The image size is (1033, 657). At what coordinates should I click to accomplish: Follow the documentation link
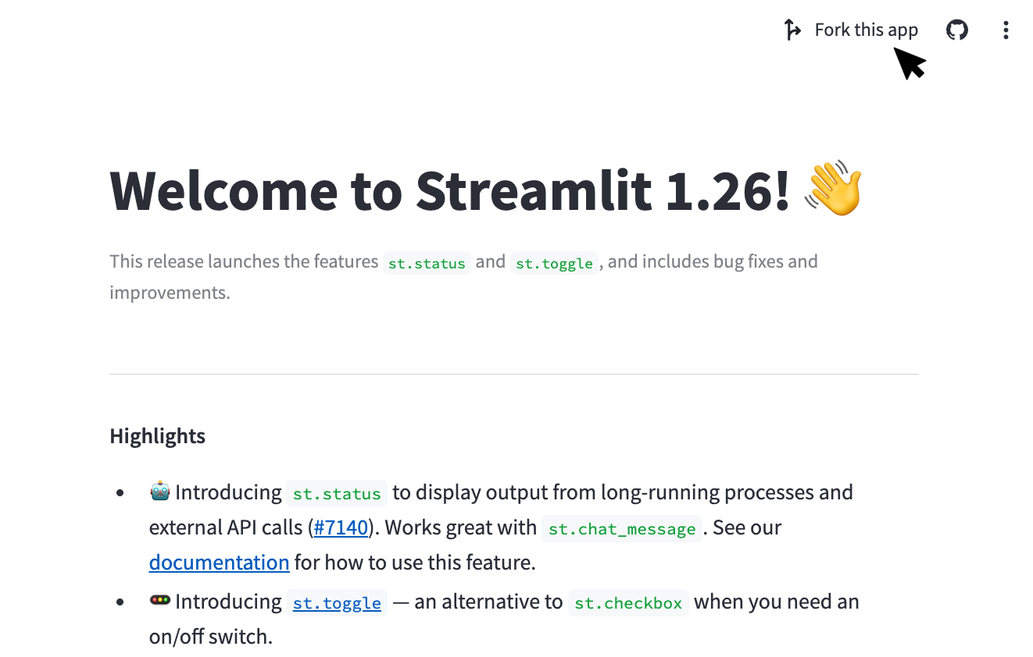click(x=220, y=563)
